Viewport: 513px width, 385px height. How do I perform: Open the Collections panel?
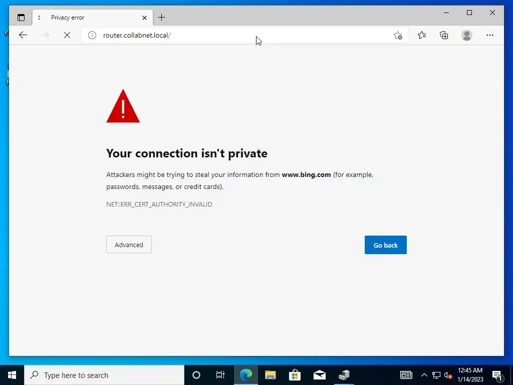(x=444, y=35)
